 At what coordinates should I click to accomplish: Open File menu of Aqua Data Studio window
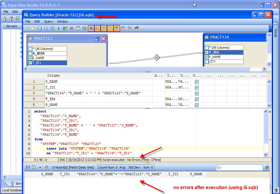pos(6,12)
